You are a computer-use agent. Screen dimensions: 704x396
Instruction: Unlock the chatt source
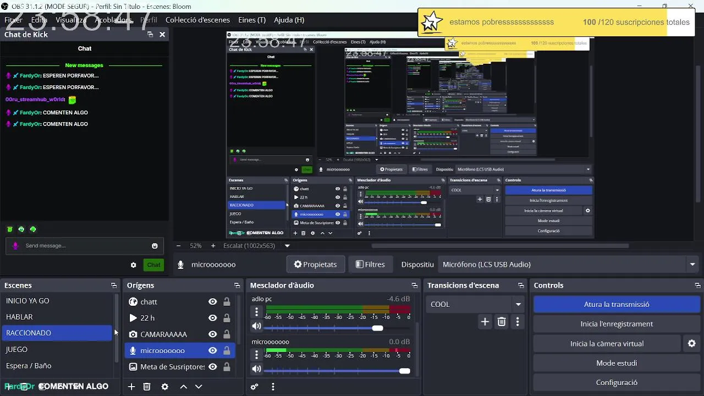227,301
